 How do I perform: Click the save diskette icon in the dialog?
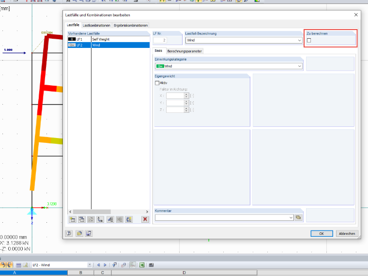[89, 233]
